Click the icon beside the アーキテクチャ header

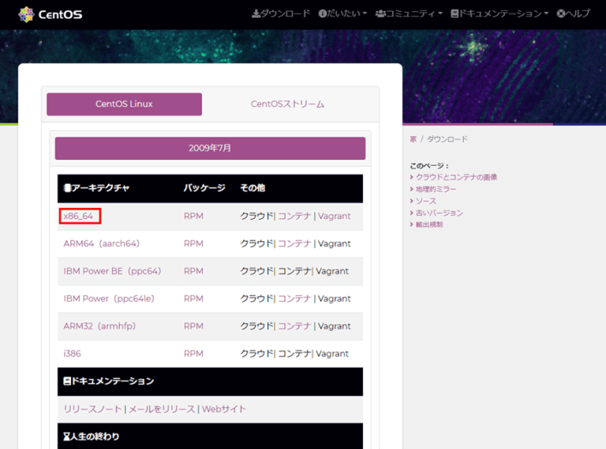tap(67, 188)
